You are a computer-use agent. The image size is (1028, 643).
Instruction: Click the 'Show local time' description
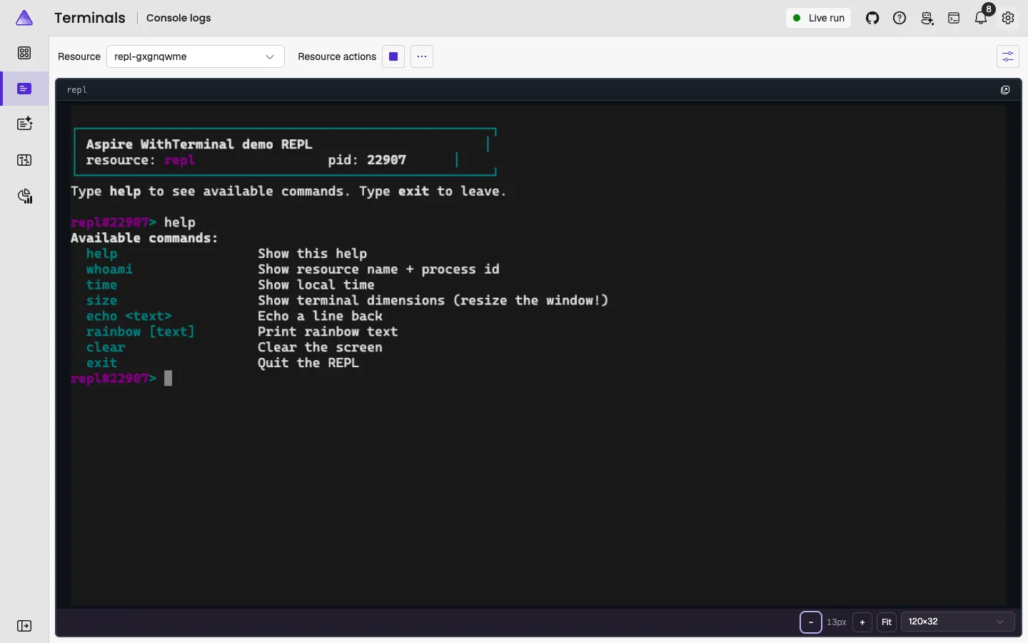pyautogui.click(x=316, y=285)
